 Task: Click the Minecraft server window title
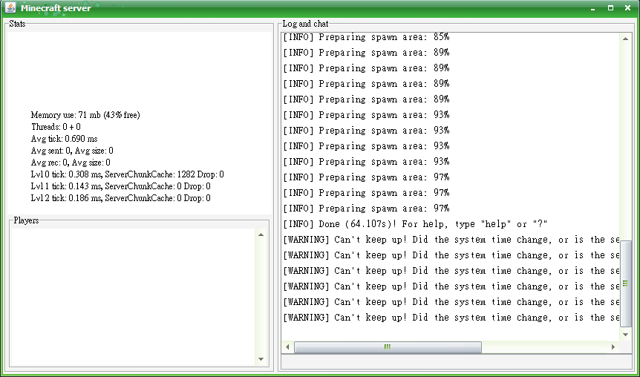click(56, 7)
